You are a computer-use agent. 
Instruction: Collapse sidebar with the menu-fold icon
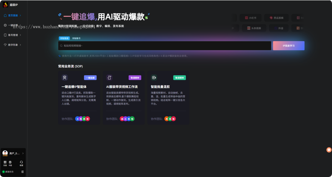pos(23,172)
